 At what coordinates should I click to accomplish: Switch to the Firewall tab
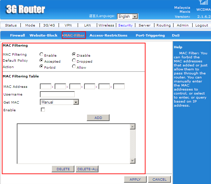pos(17,35)
